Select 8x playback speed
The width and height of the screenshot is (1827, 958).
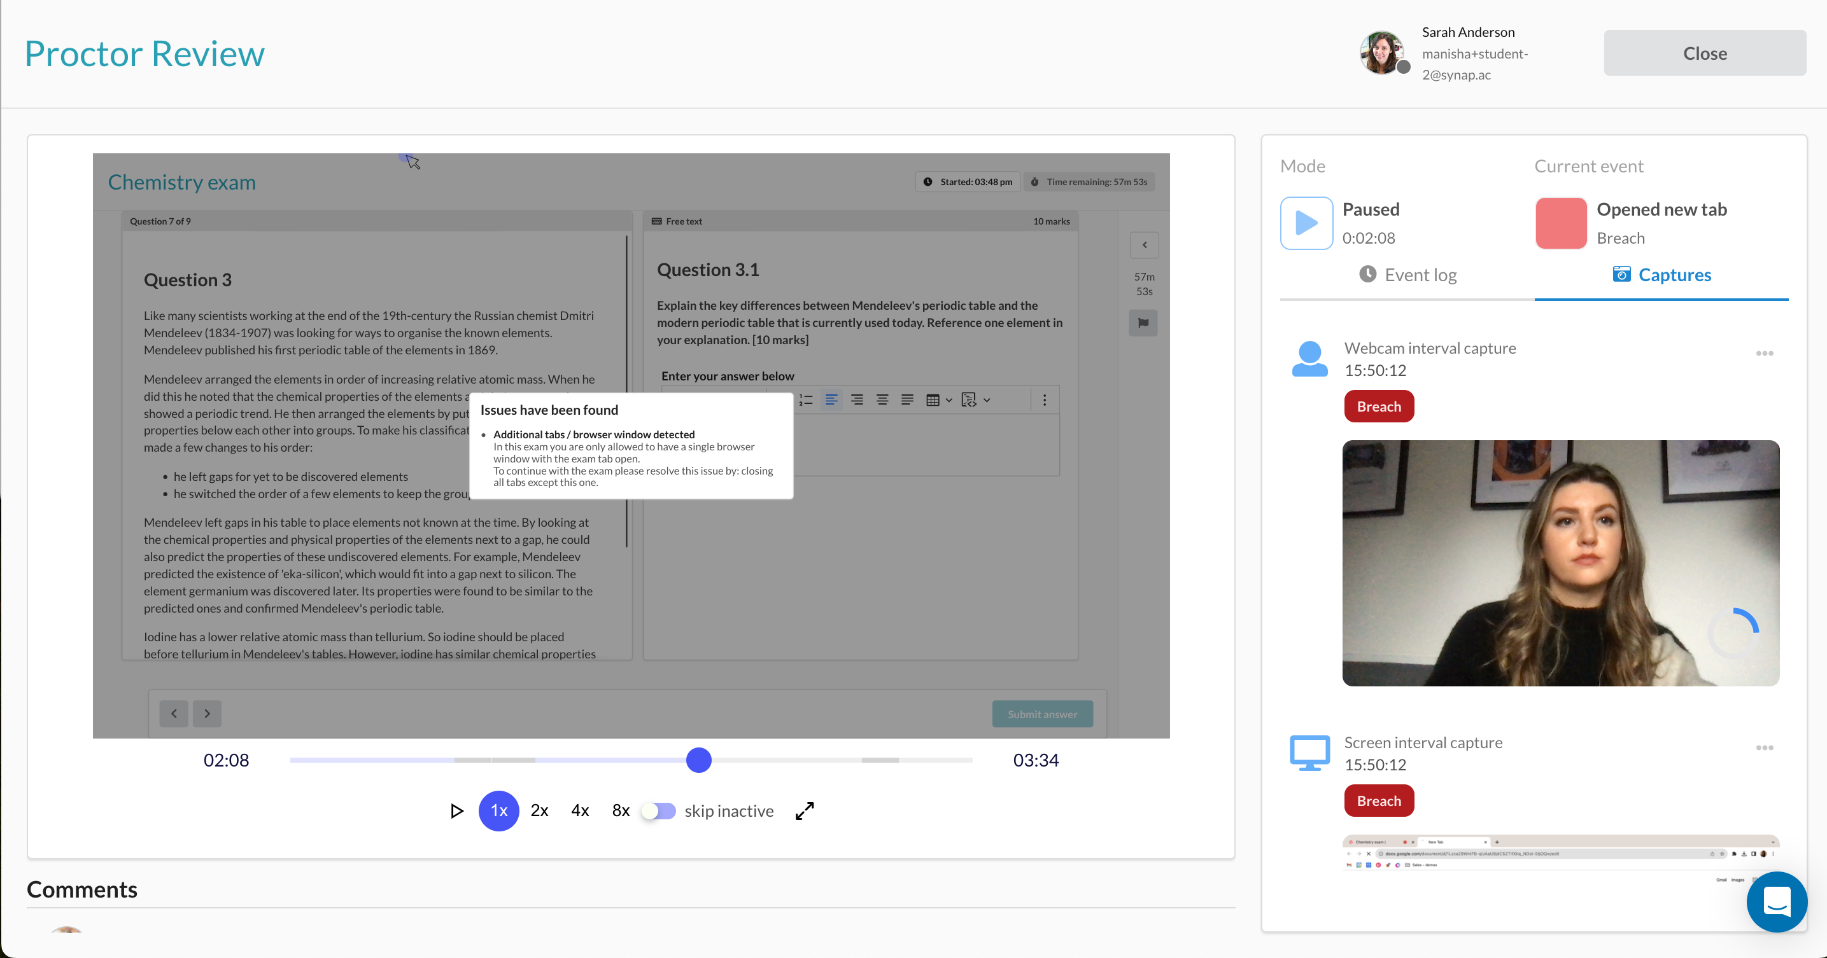(621, 810)
